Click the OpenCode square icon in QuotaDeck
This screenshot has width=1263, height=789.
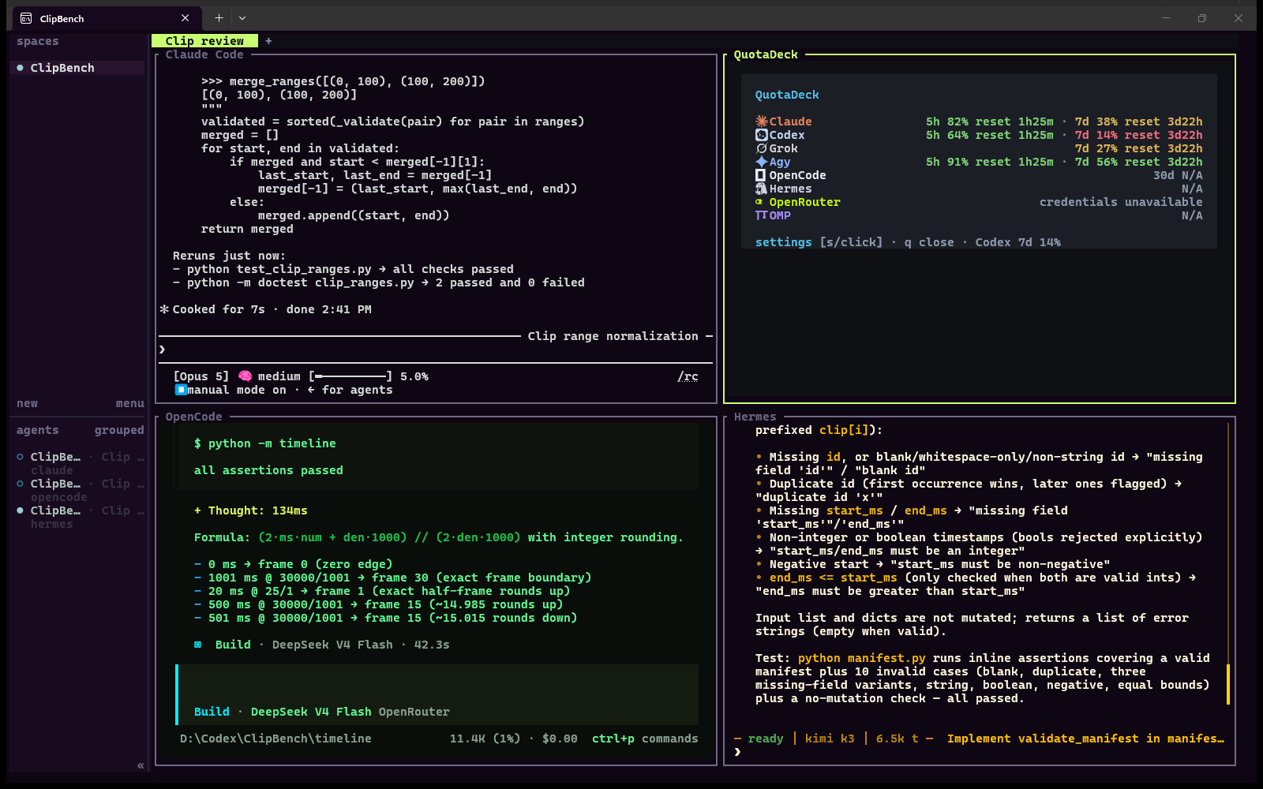pyautogui.click(x=761, y=175)
